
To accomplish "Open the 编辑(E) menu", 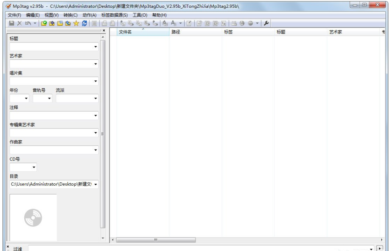I will point(33,15).
